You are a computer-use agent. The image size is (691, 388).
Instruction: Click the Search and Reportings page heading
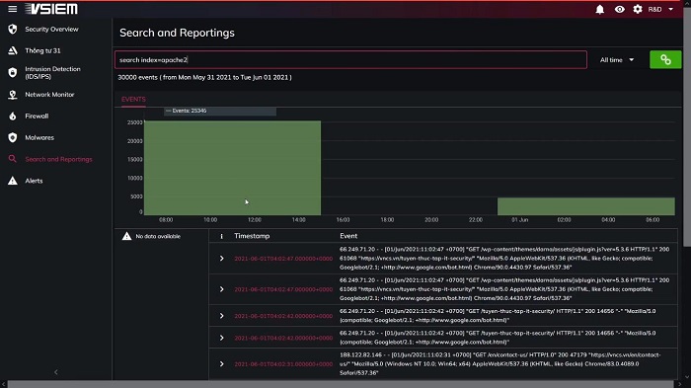click(177, 33)
